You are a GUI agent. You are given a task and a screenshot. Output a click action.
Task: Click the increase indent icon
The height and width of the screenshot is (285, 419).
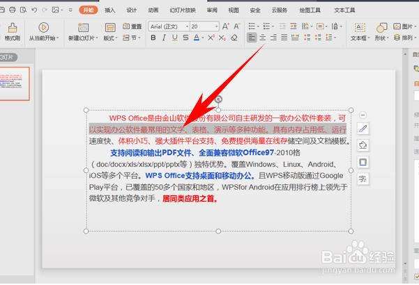click(x=294, y=26)
